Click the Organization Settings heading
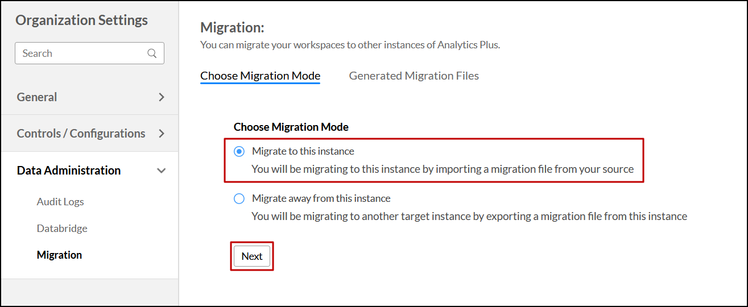Image resolution: width=748 pixels, height=307 pixels. [81, 20]
